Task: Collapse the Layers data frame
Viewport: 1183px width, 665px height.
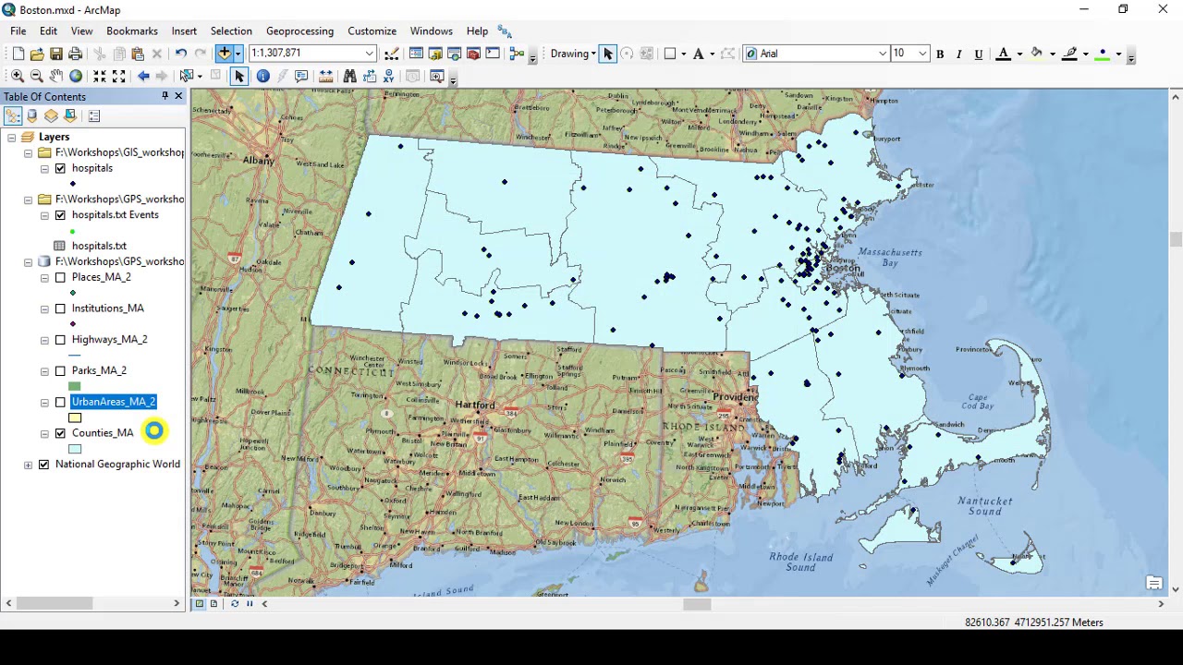Action: click(x=11, y=138)
